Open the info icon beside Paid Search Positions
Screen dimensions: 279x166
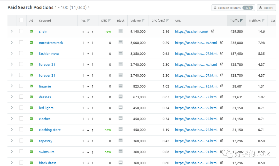tap(89, 7)
